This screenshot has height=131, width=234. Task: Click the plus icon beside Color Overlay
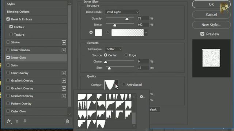tap(64, 73)
